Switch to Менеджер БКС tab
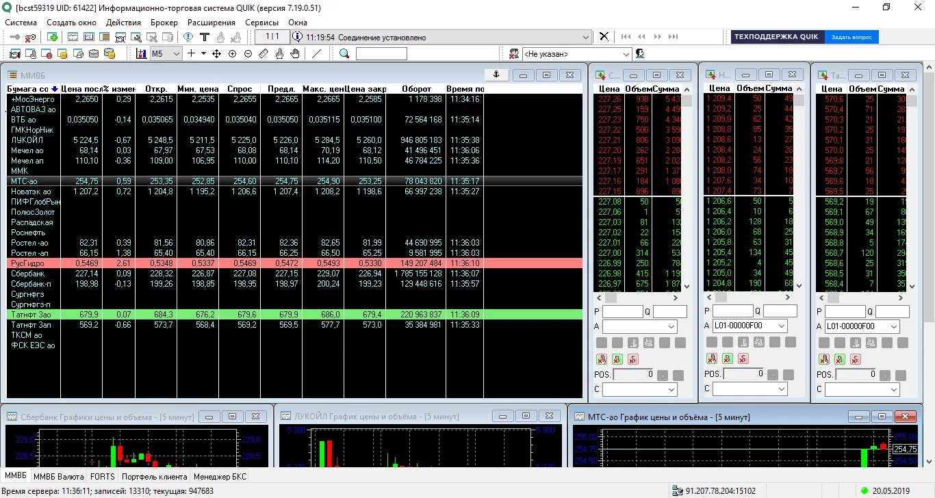 pyautogui.click(x=220, y=477)
